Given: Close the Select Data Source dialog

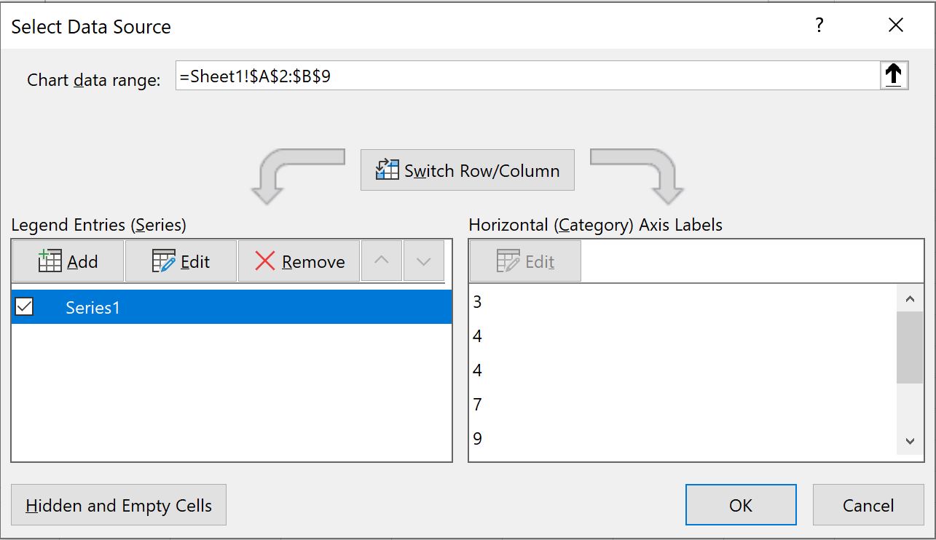Looking at the screenshot, I should [x=896, y=26].
